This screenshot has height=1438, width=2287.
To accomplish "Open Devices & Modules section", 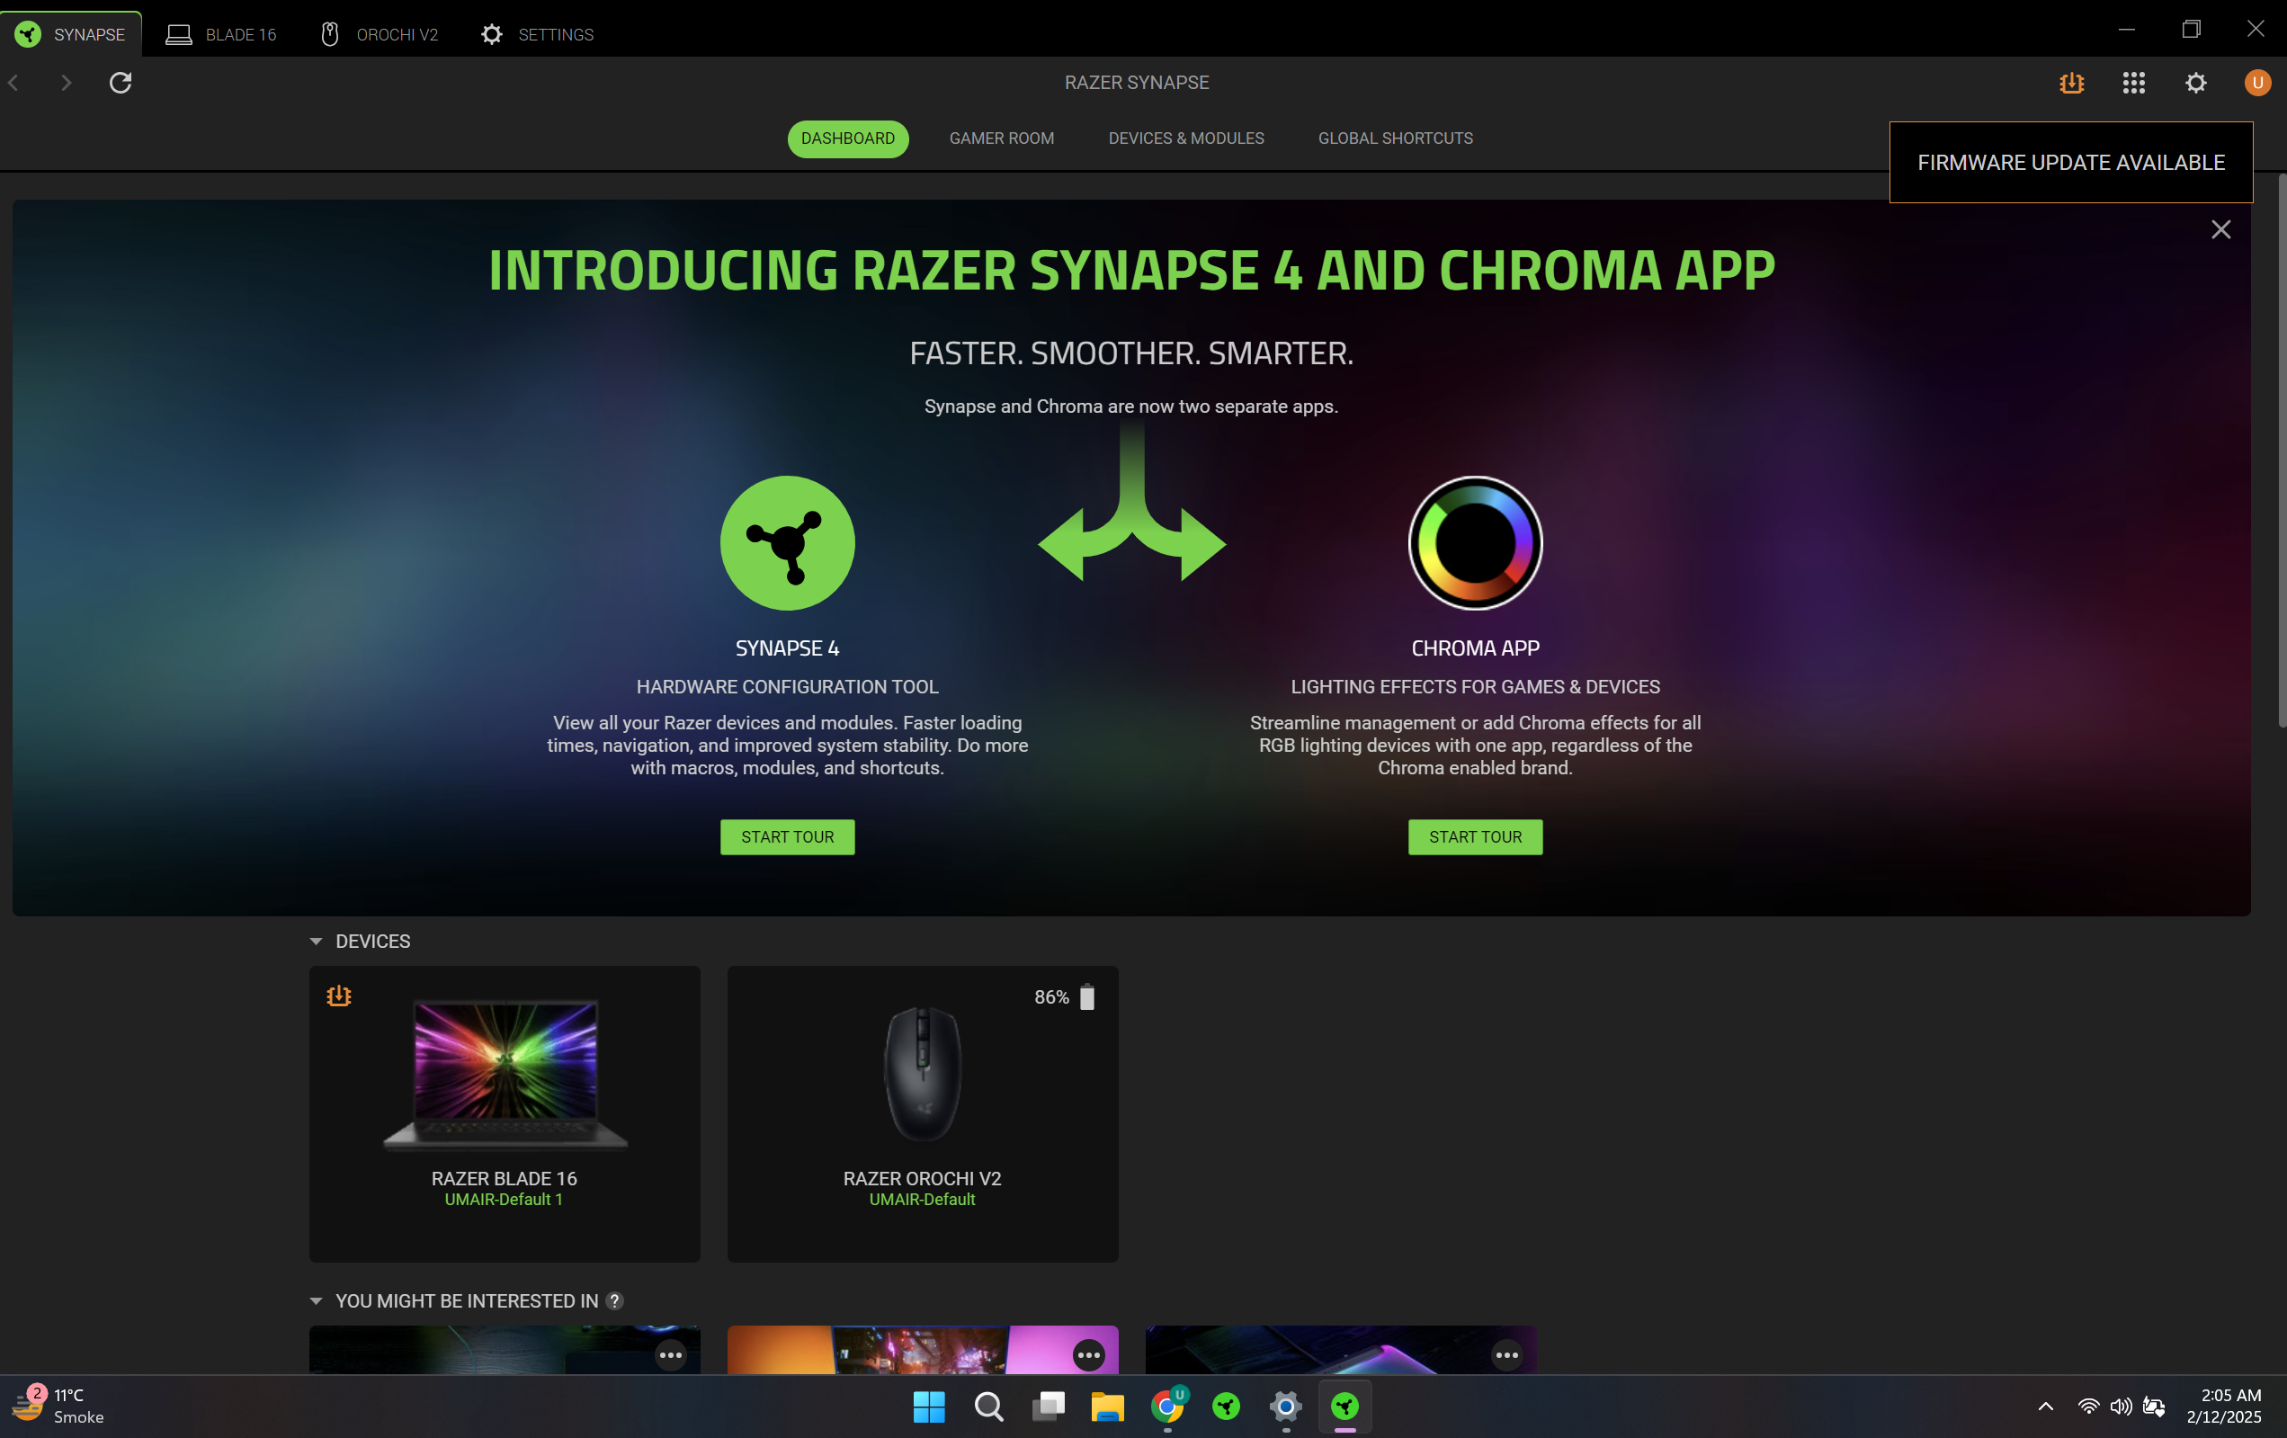I will pos(1186,138).
